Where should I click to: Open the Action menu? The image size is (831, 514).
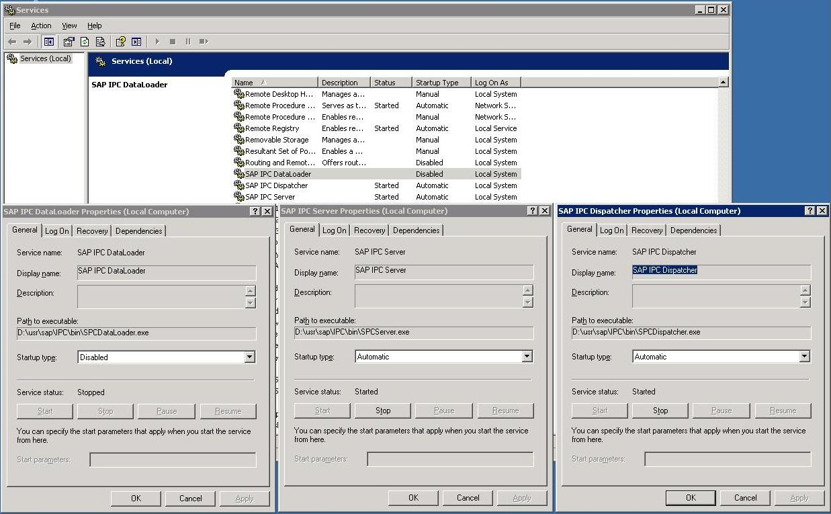41,26
